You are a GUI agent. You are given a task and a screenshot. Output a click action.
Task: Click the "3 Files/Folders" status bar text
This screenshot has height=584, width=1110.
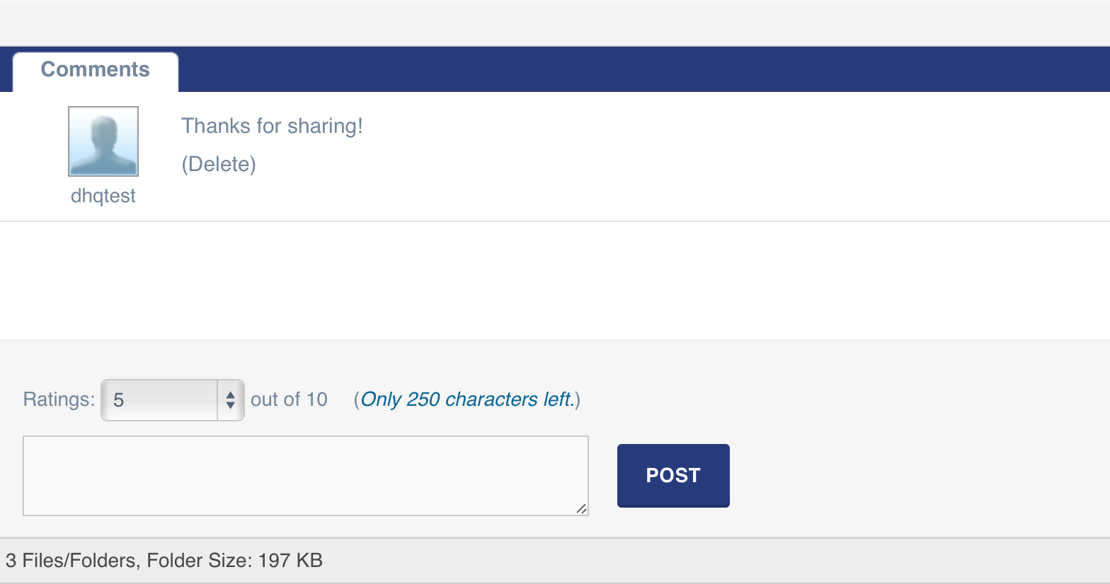tap(71, 561)
